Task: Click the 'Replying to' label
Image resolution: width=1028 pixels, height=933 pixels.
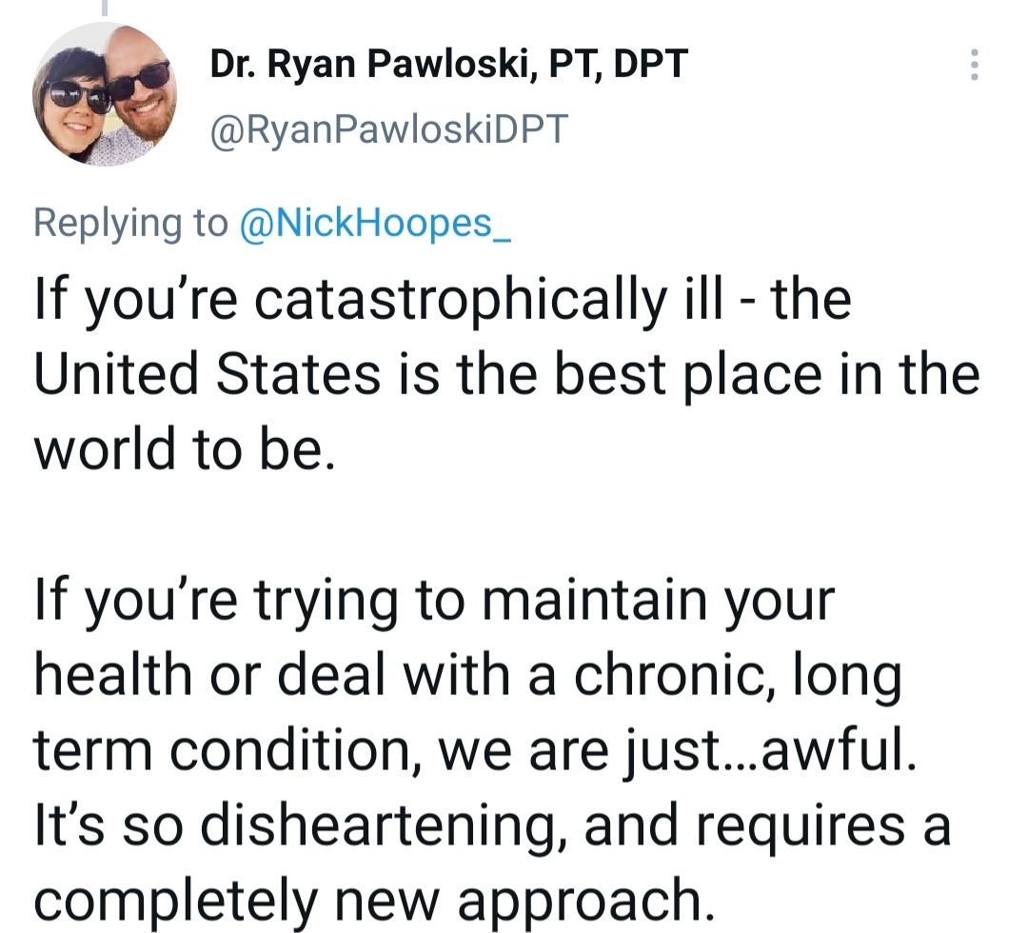Action: pyautogui.click(x=130, y=223)
